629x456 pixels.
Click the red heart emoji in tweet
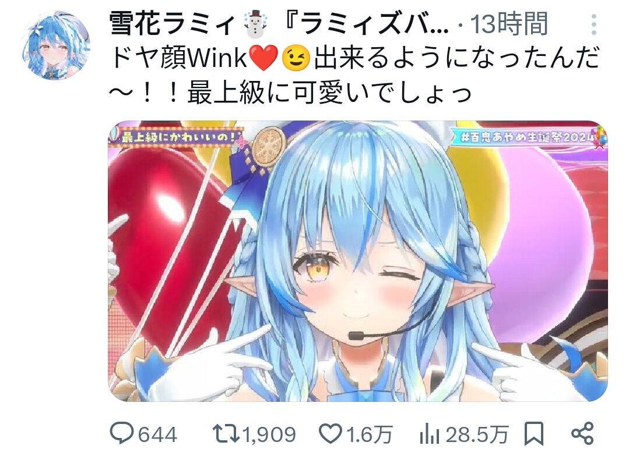pyautogui.click(x=263, y=58)
